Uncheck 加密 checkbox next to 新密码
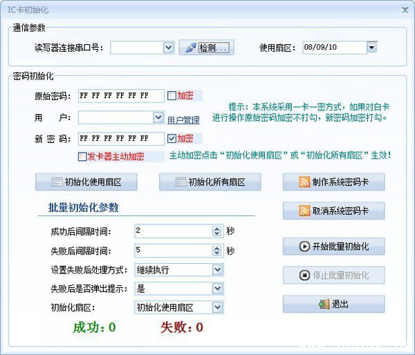The image size is (415, 355). pos(172,139)
